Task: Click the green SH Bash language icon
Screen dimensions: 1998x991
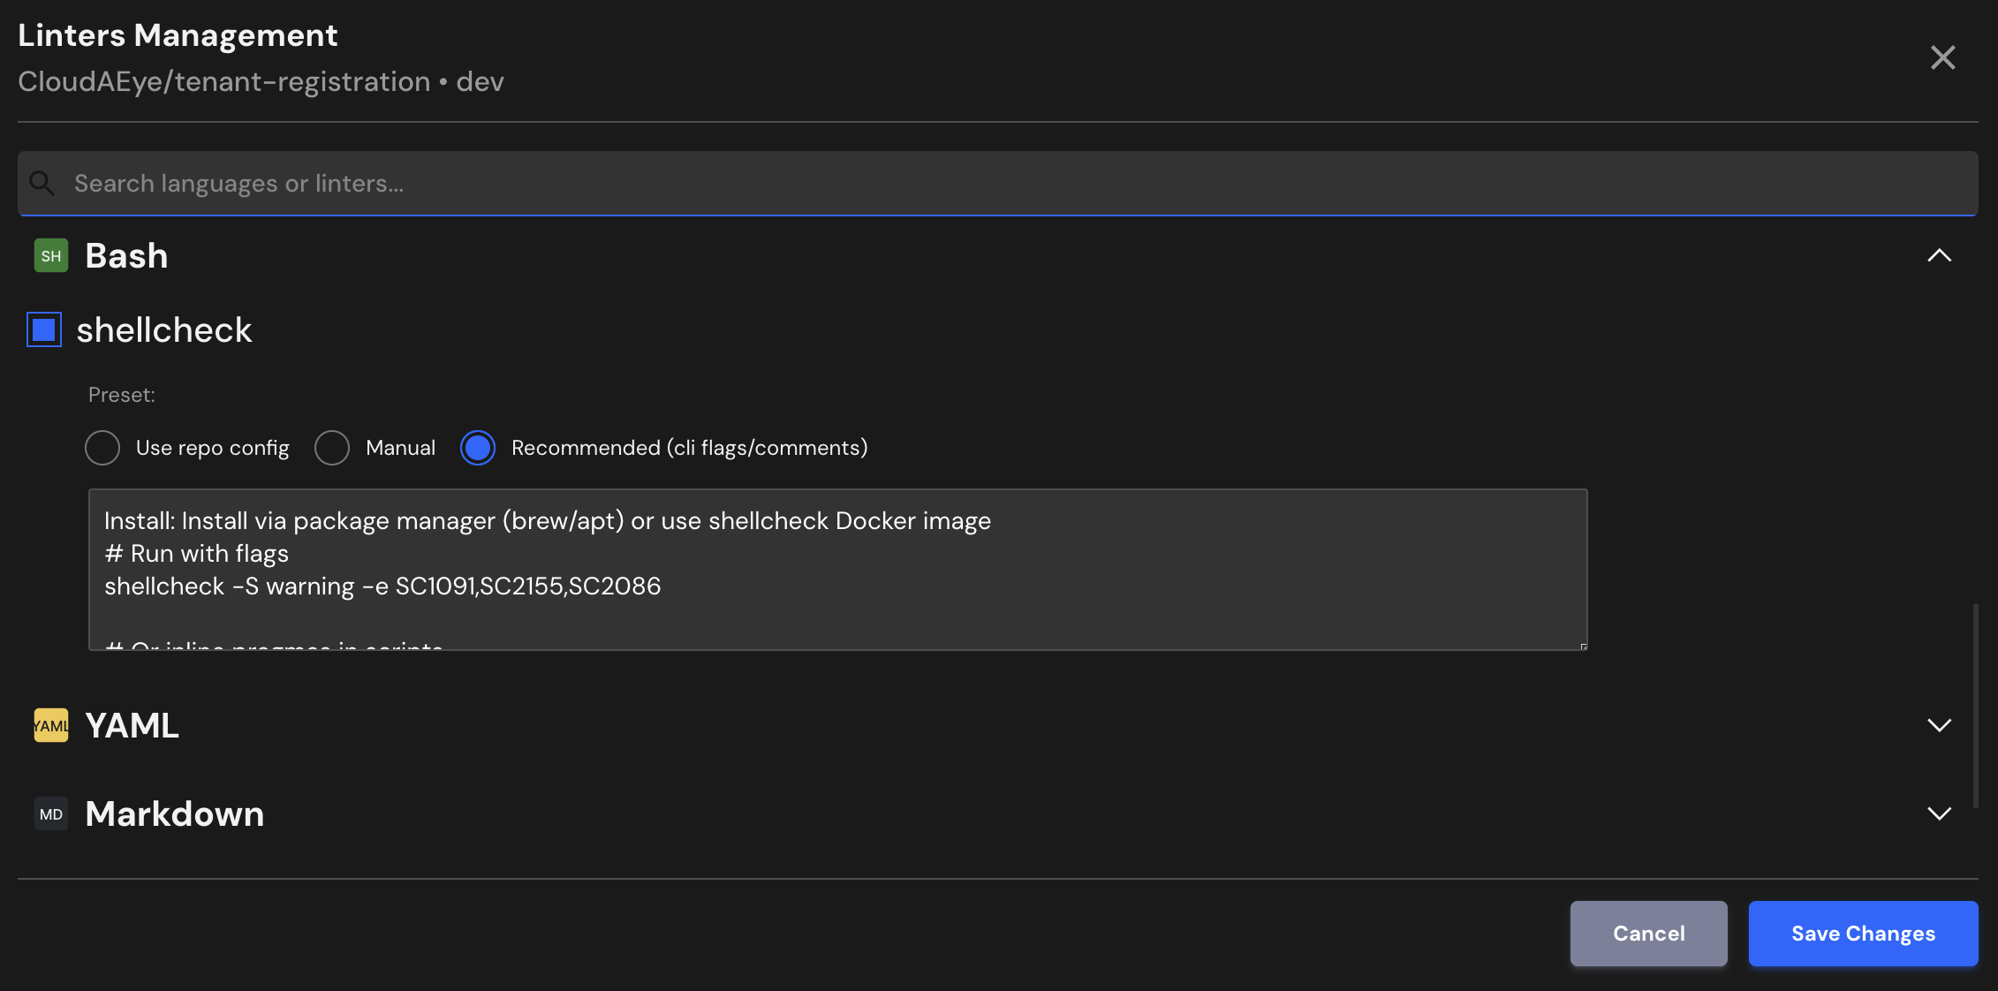Action: pos(50,256)
